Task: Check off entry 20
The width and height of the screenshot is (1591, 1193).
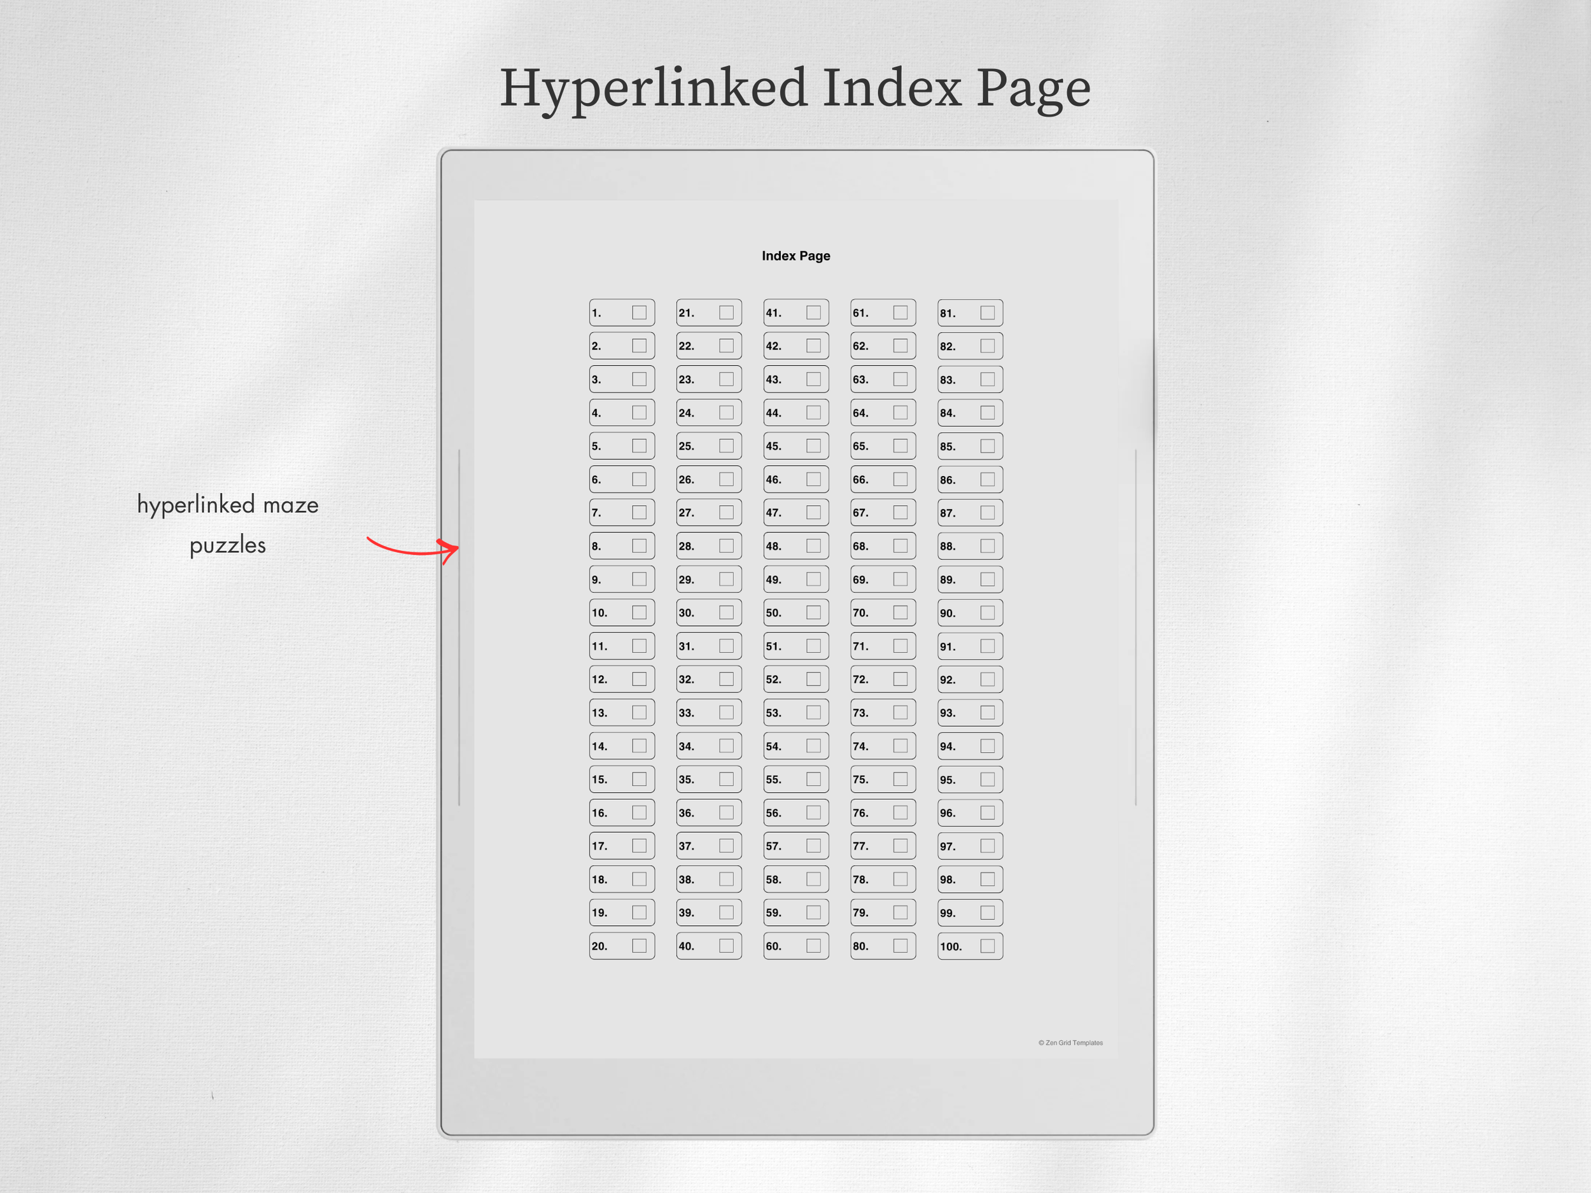Action: [x=640, y=945]
